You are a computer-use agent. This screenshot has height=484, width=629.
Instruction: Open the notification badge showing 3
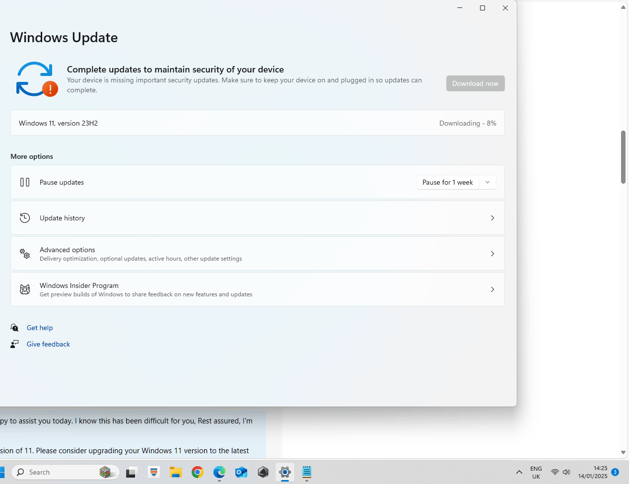pyautogui.click(x=615, y=472)
